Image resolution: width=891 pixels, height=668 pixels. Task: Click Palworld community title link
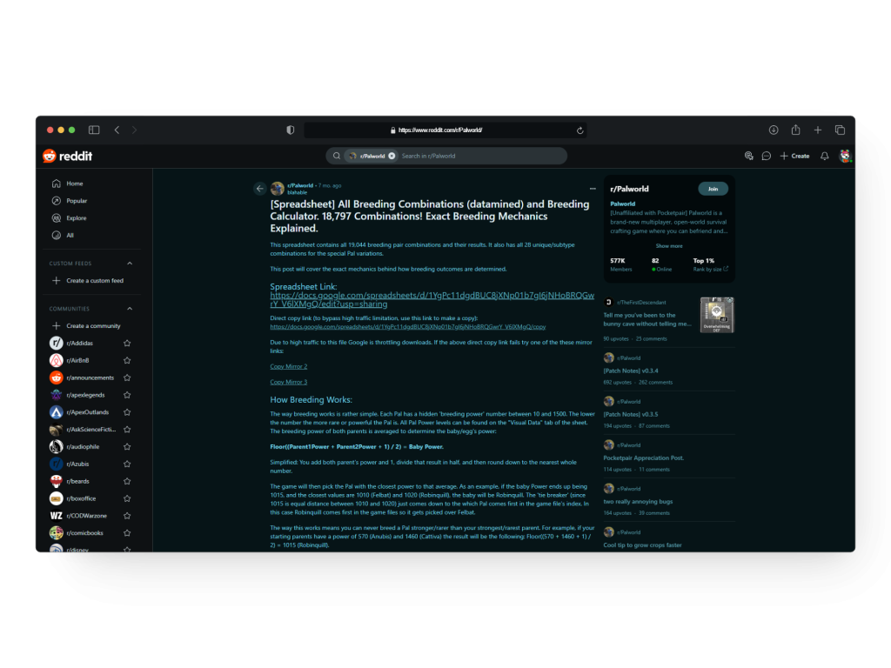tap(623, 204)
